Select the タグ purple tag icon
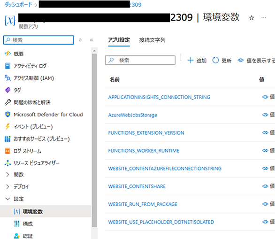The height and width of the screenshot is (239, 275). click(x=8, y=90)
